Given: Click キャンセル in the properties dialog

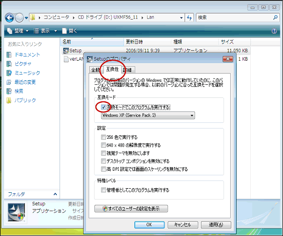Looking at the screenshot, I should [183, 225].
